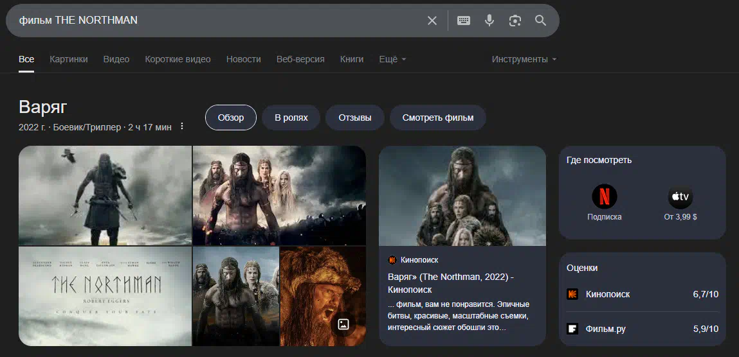Image resolution: width=739 pixels, height=357 pixels.
Task: Open the Netflix subscription watch option
Action: point(604,203)
